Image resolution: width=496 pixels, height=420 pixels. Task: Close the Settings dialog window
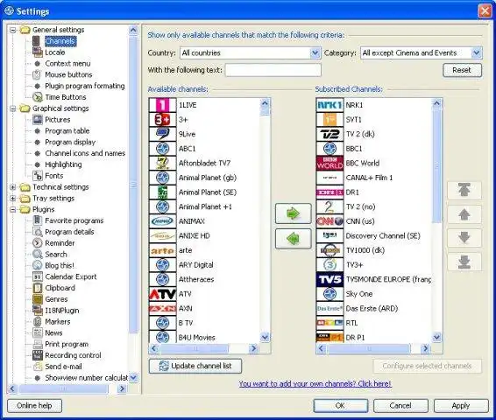(x=485, y=11)
